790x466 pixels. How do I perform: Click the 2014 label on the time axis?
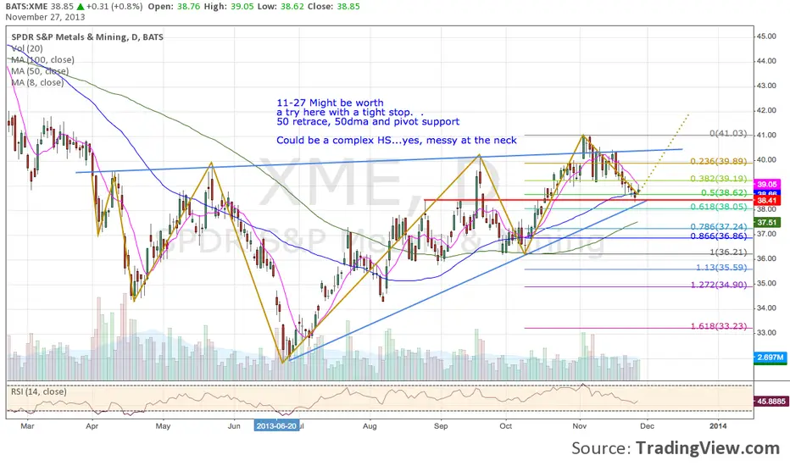[x=718, y=426]
